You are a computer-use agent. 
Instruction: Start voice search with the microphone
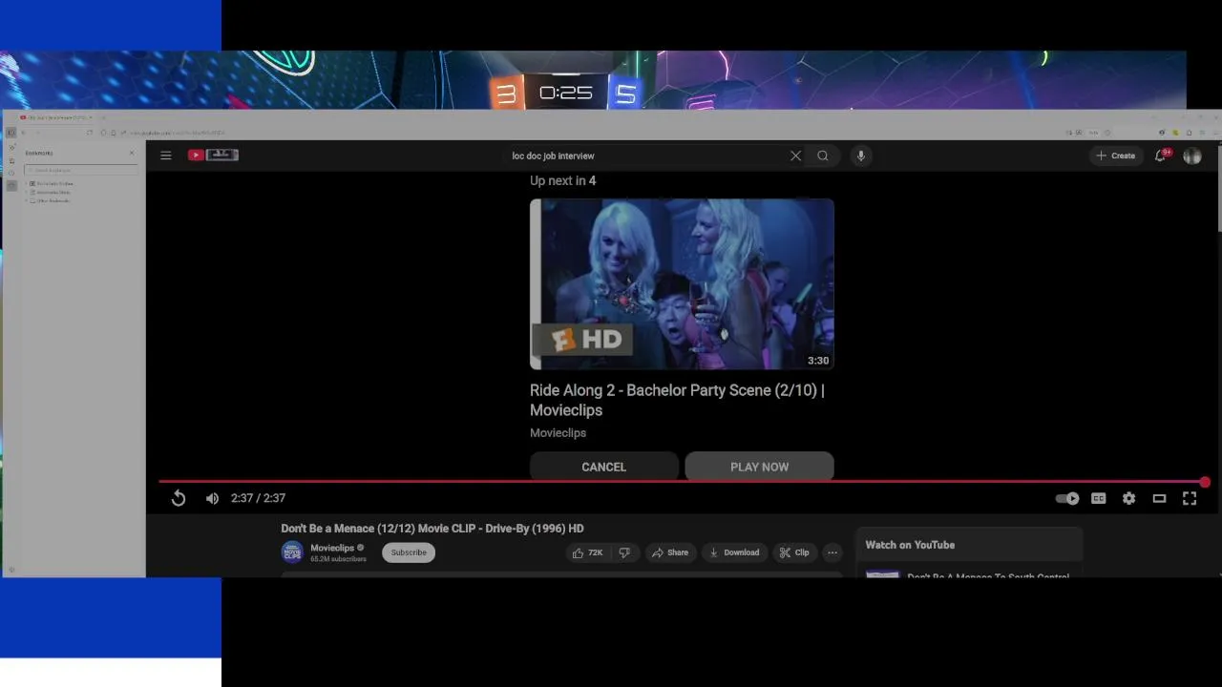(861, 156)
